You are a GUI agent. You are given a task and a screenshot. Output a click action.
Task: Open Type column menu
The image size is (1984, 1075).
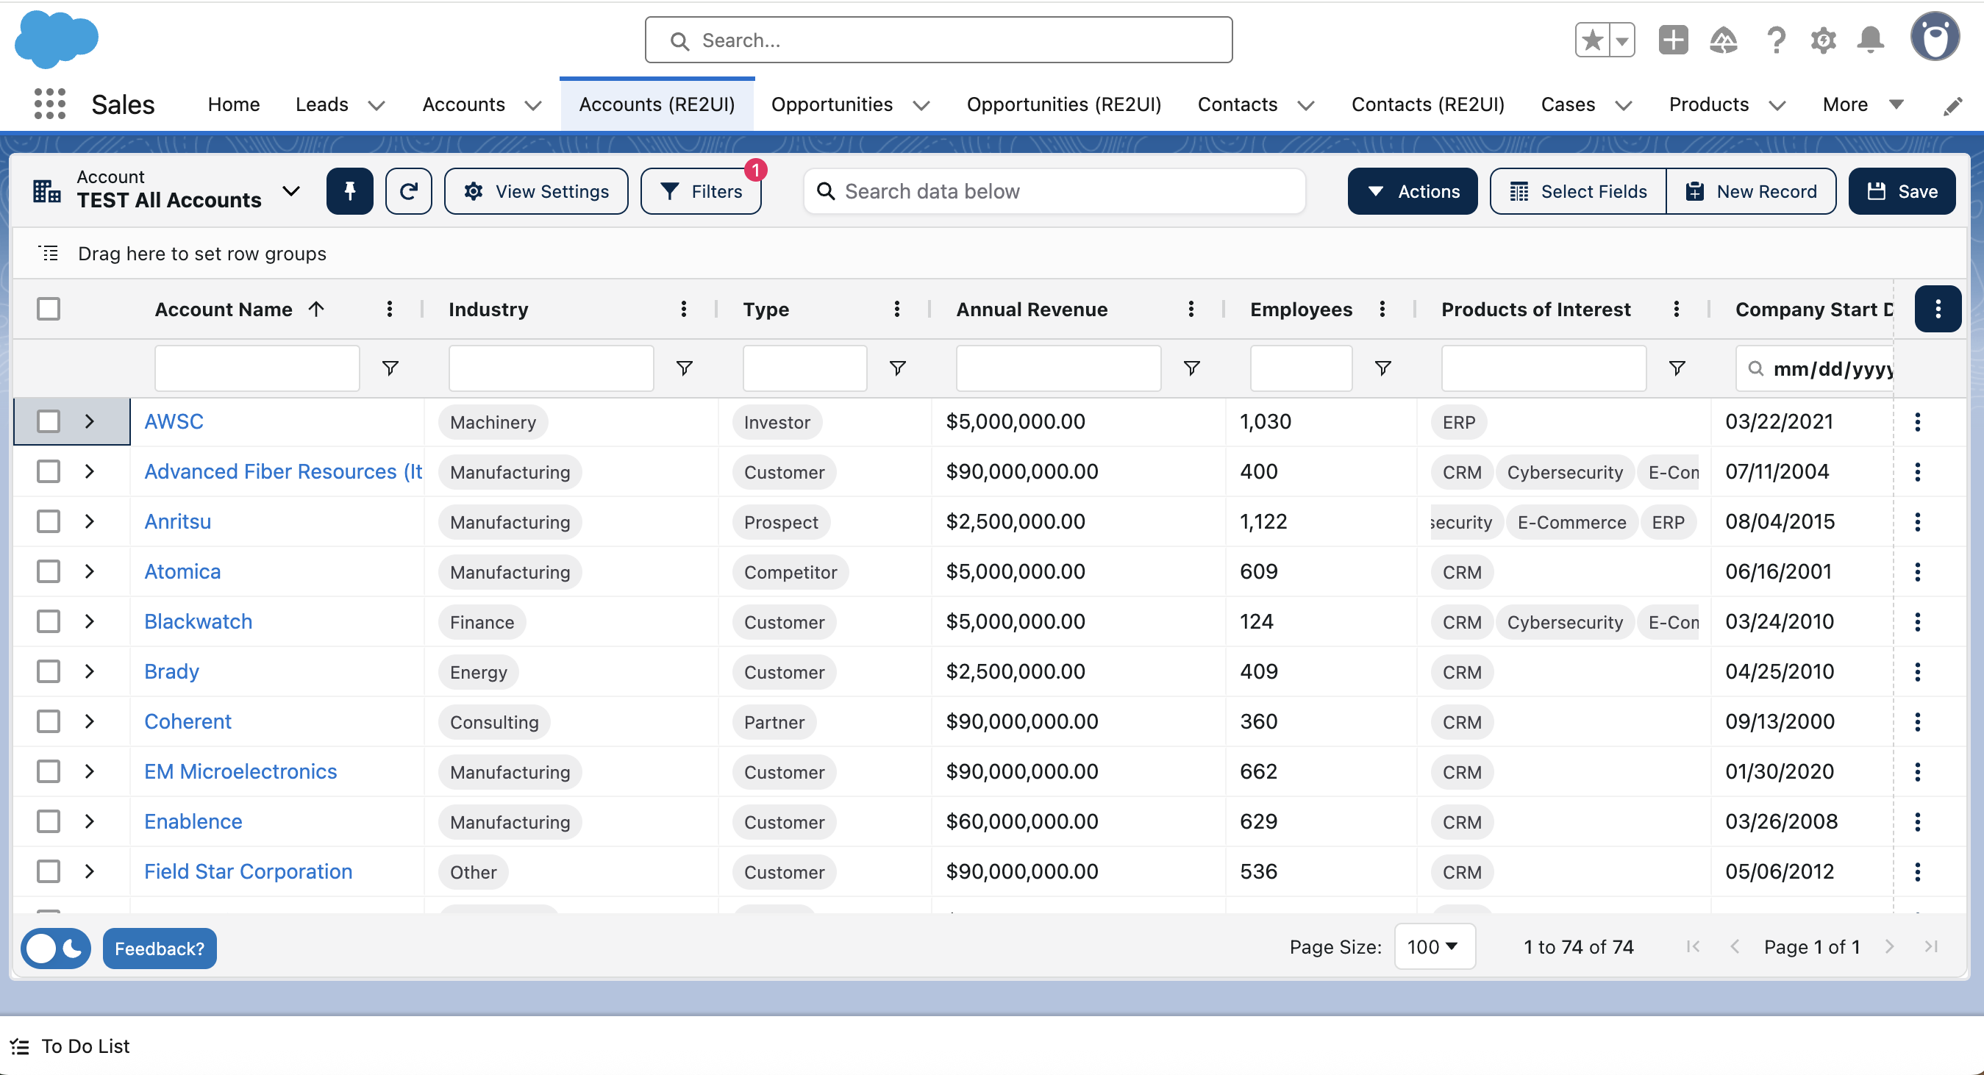896,309
